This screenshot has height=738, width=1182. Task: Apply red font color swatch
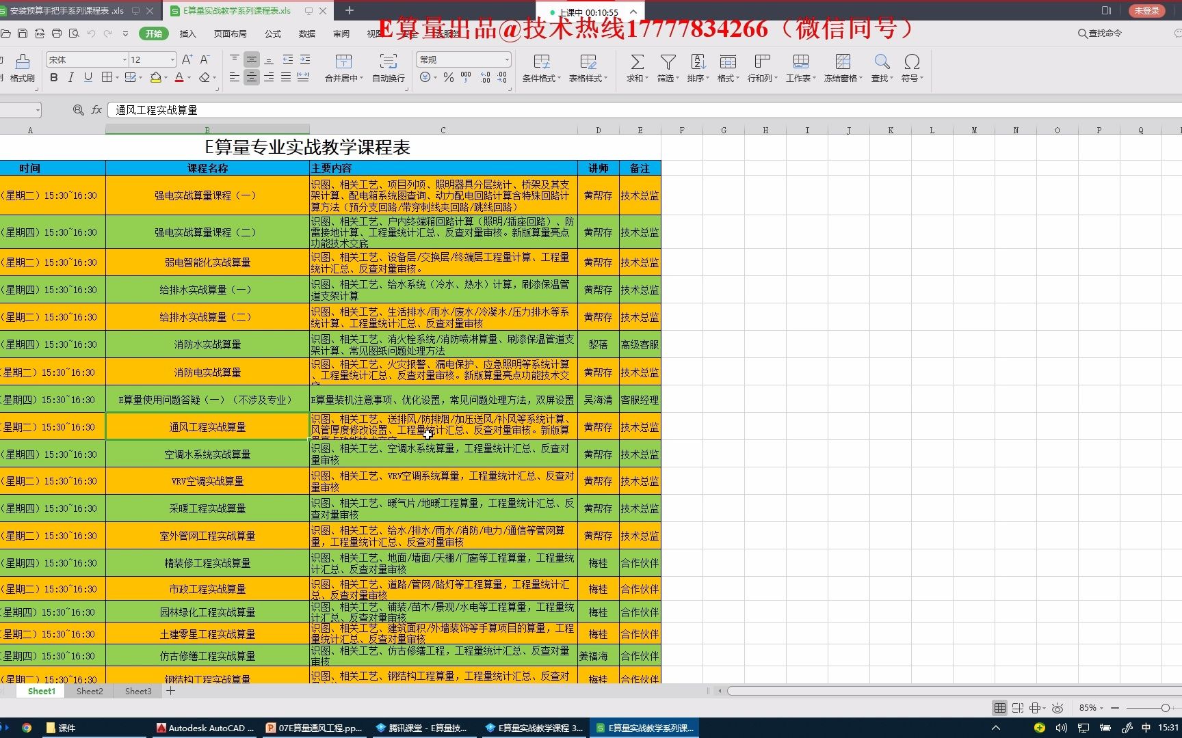point(179,78)
